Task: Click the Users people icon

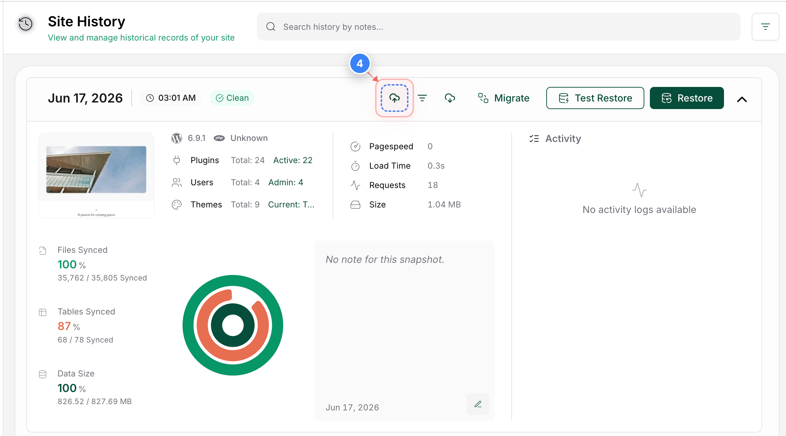Action: point(177,183)
